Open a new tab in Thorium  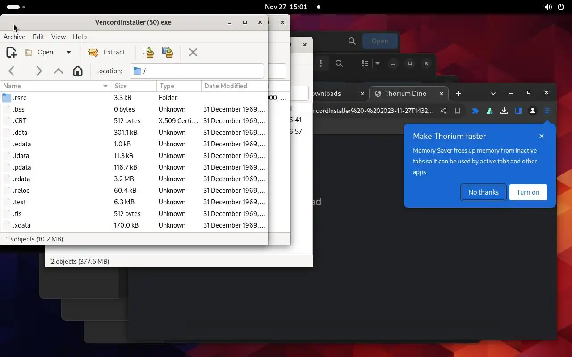458,94
